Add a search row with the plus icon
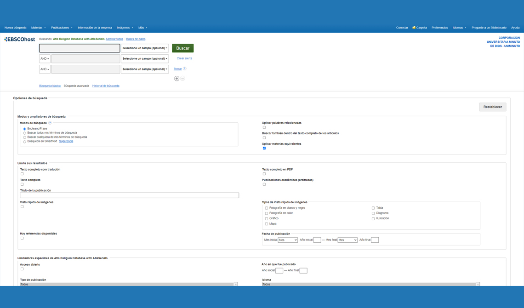The width and height of the screenshot is (524, 308). [177, 79]
